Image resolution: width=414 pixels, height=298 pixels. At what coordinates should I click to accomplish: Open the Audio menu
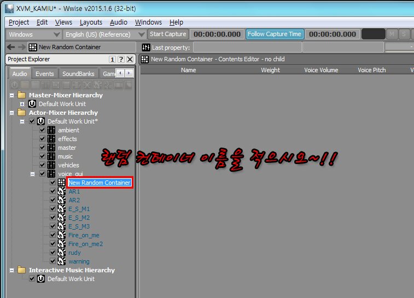[x=119, y=22]
